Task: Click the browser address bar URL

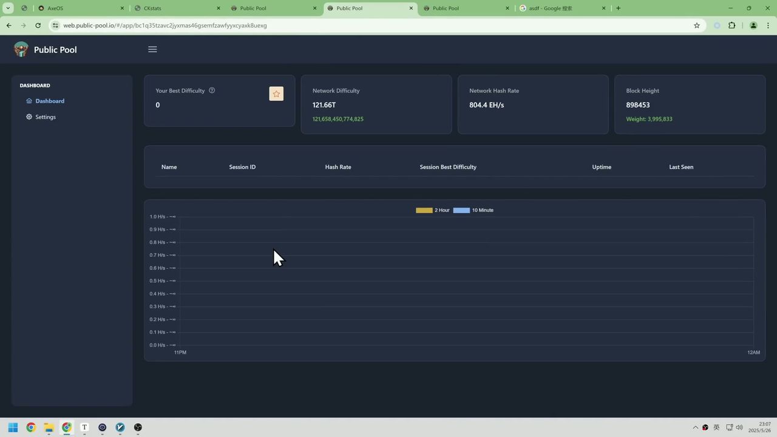Action: pyautogui.click(x=165, y=25)
